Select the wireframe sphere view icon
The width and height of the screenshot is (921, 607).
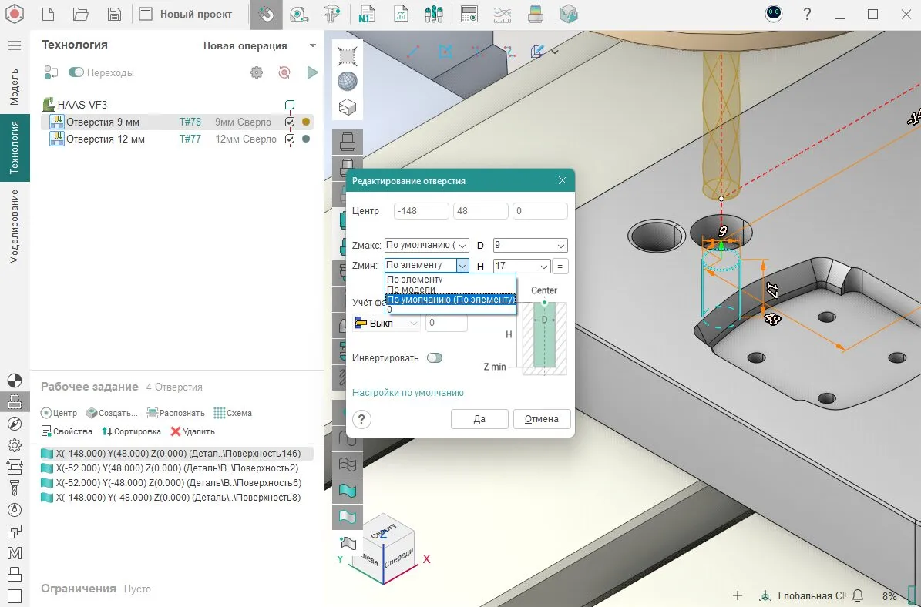348,81
